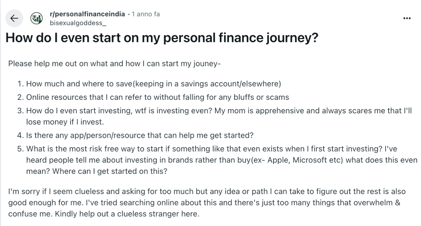Select the "Please help me out" intro line

(x=114, y=63)
